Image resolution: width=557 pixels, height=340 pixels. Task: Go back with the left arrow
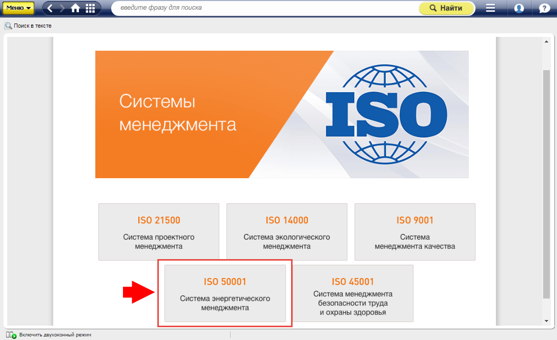point(50,8)
